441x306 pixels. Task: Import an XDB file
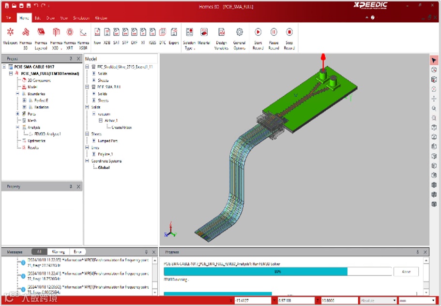click(107, 36)
